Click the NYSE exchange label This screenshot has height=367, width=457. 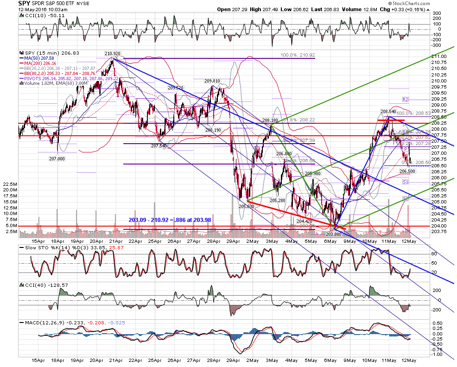[83, 4]
